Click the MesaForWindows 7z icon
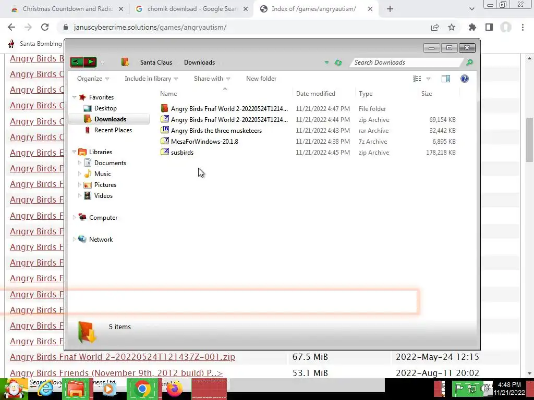Image resolution: width=534 pixels, height=400 pixels. point(165,141)
